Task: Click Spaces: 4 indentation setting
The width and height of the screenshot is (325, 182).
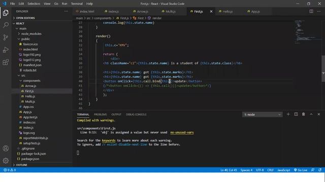Action: click(246, 170)
